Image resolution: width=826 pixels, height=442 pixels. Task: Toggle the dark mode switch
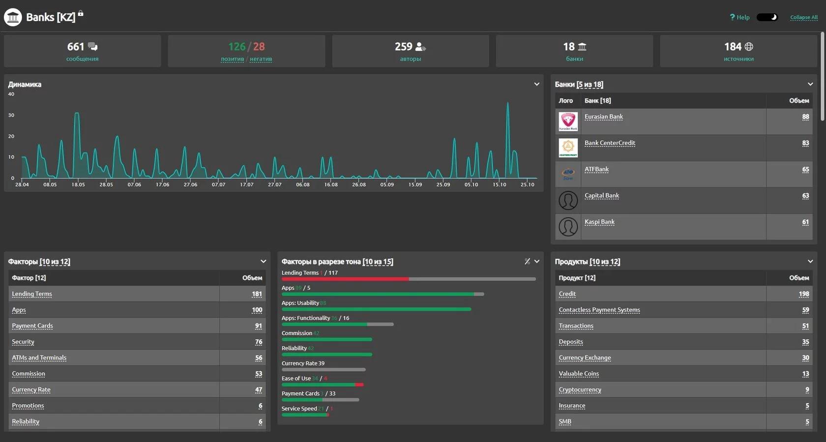click(767, 17)
